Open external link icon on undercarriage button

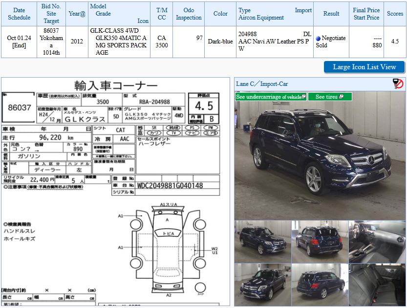[304, 97]
